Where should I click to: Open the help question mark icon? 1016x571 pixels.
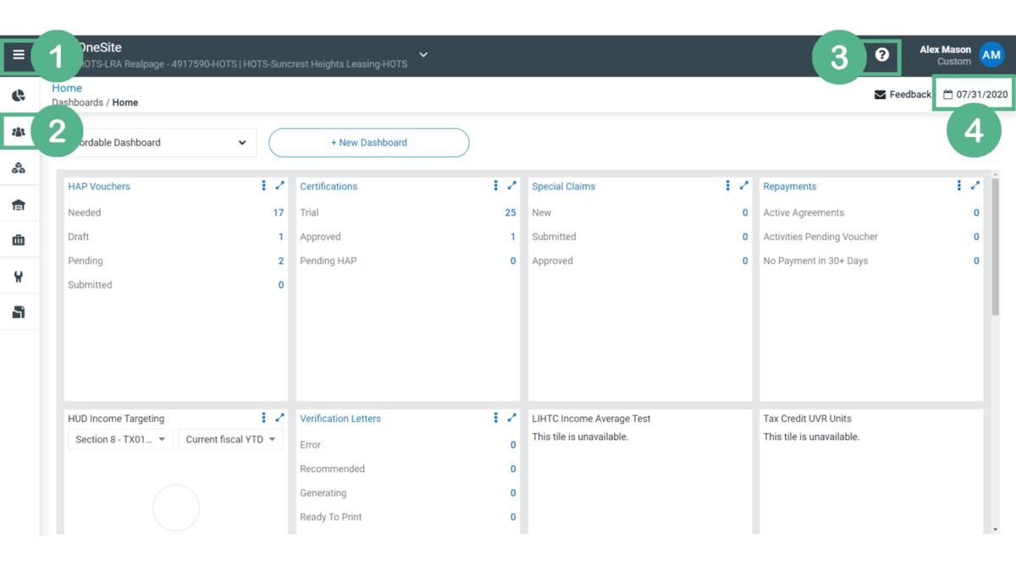tap(882, 55)
